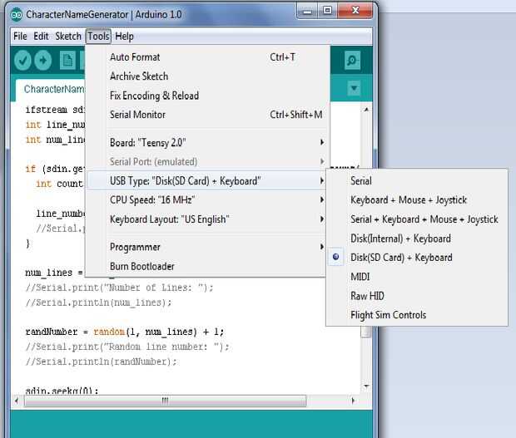Choose Serial + Keyboard + Mouse + Joystick
The image size is (516, 438).
(x=417, y=219)
